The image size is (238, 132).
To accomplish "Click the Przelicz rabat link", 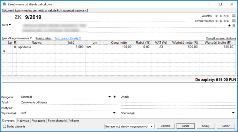I will click(x=43, y=38).
